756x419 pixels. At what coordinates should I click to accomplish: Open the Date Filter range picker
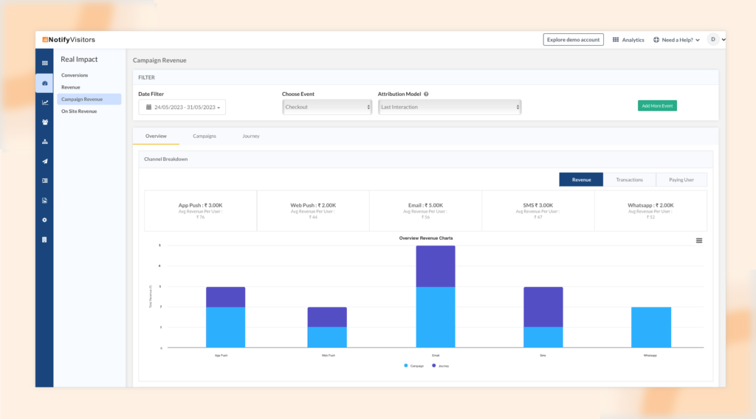click(x=182, y=108)
